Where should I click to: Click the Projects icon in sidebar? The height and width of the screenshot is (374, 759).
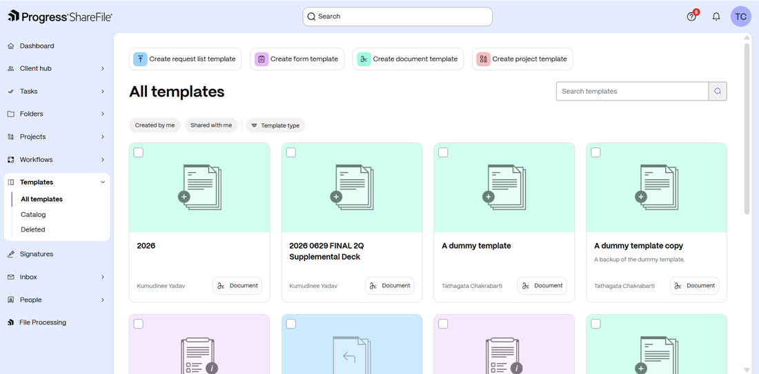click(x=10, y=137)
